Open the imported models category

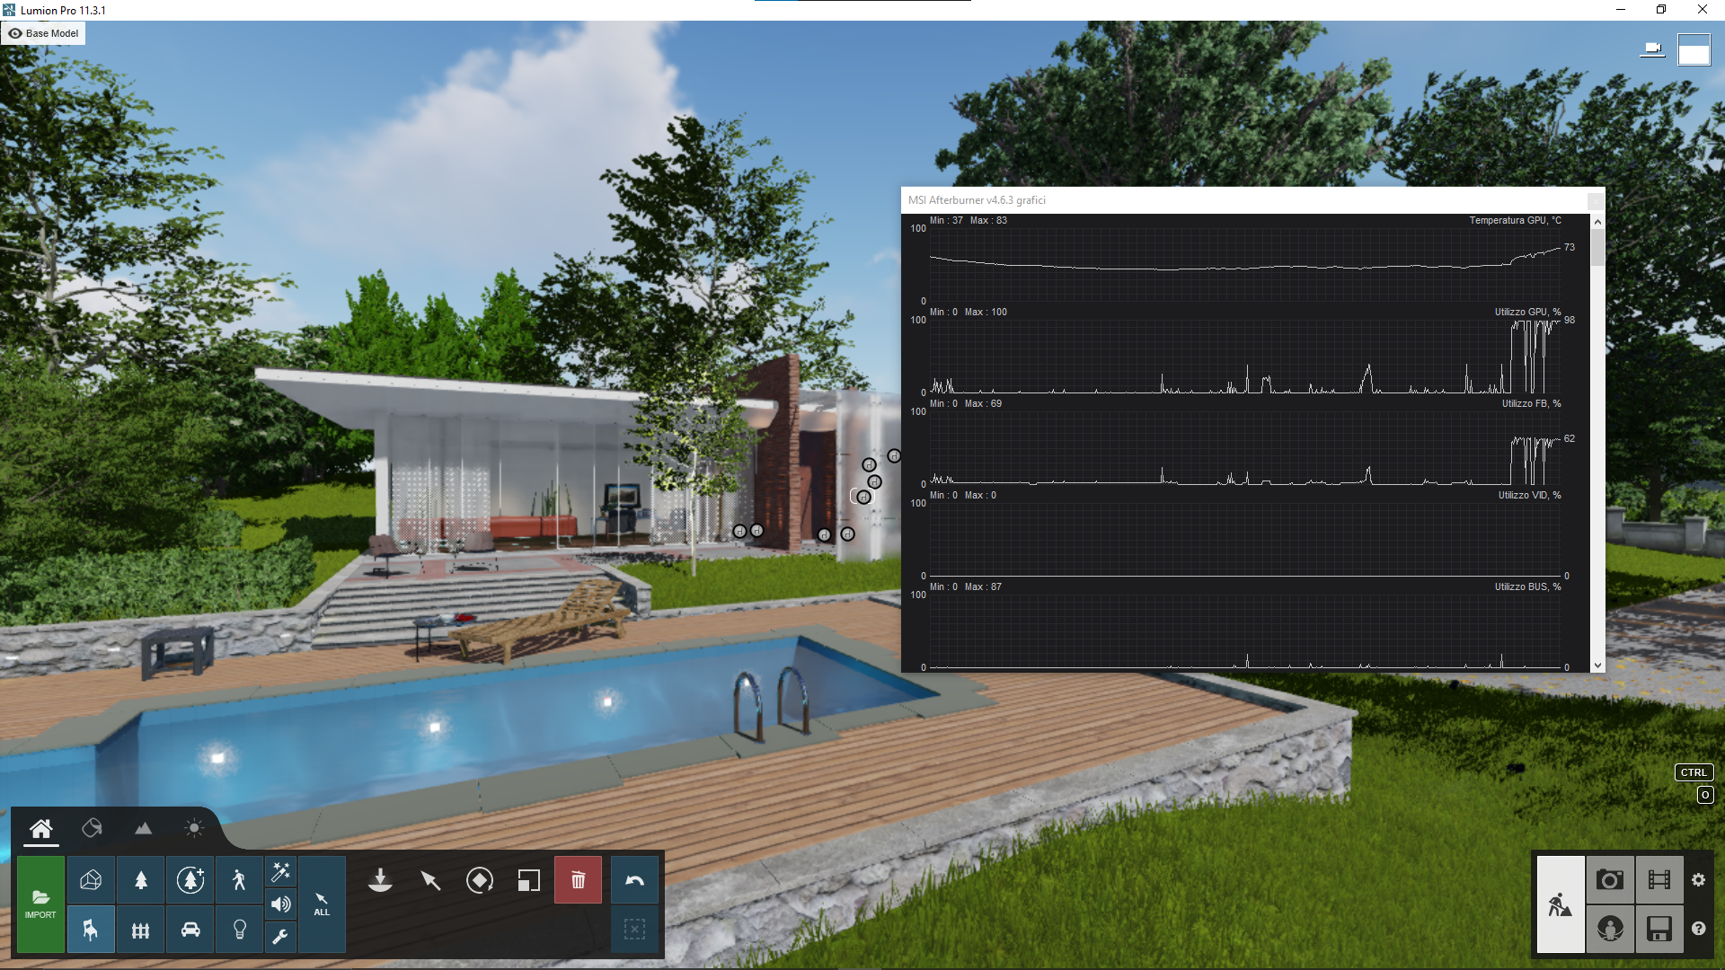(91, 880)
